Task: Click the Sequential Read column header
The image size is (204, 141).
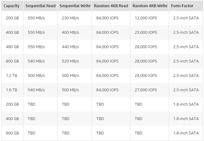Action: pyautogui.click(x=41, y=6)
